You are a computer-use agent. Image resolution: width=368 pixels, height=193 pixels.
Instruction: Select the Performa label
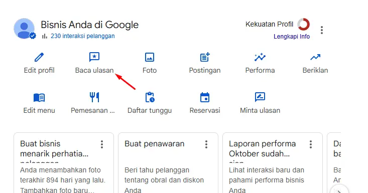click(260, 70)
